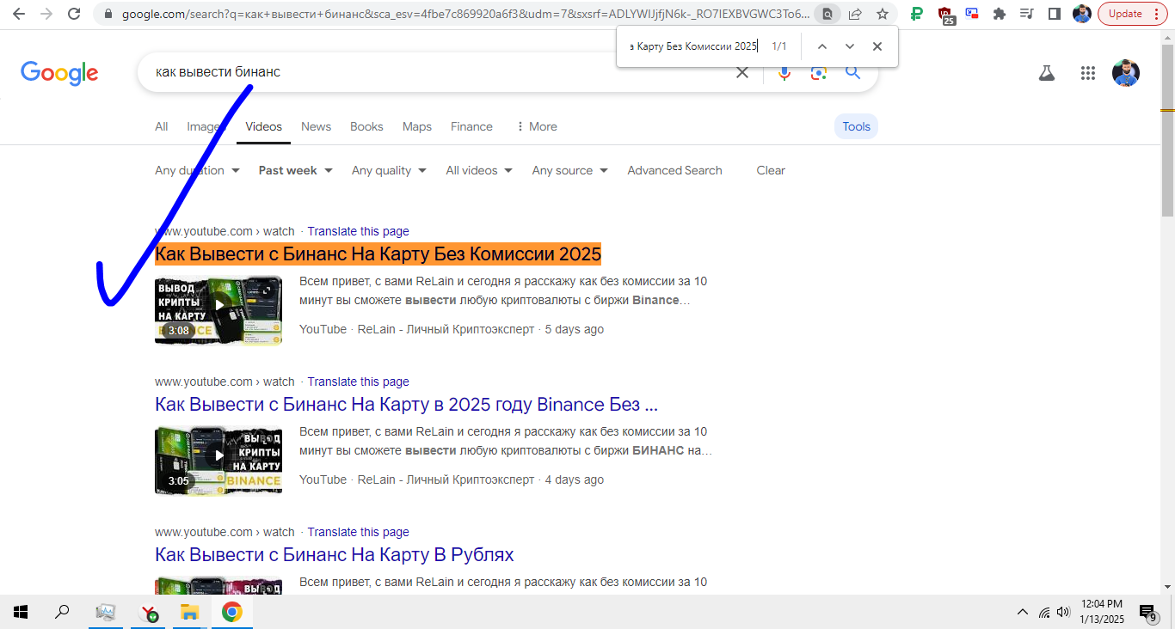Image resolution: width=1175 pixels, height=629 pixels.
Task: Open the Google account avatar
Action: (1126, 73)
